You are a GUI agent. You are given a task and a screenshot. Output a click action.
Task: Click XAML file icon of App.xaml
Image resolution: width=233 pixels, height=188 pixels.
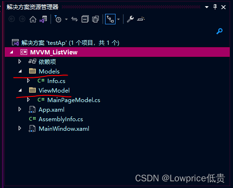(32, 110)
